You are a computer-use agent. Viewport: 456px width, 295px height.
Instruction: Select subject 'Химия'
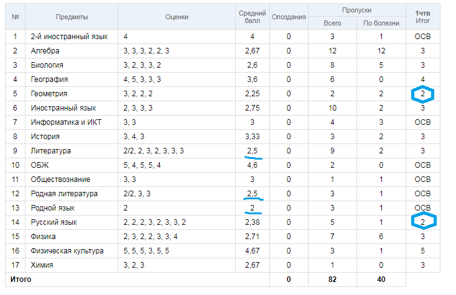pyautogui.click(x=42, y=265)
